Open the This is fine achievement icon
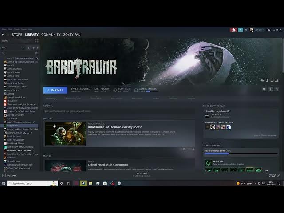Viewport: 284px width, 213px height. click(x=208, y=163)
